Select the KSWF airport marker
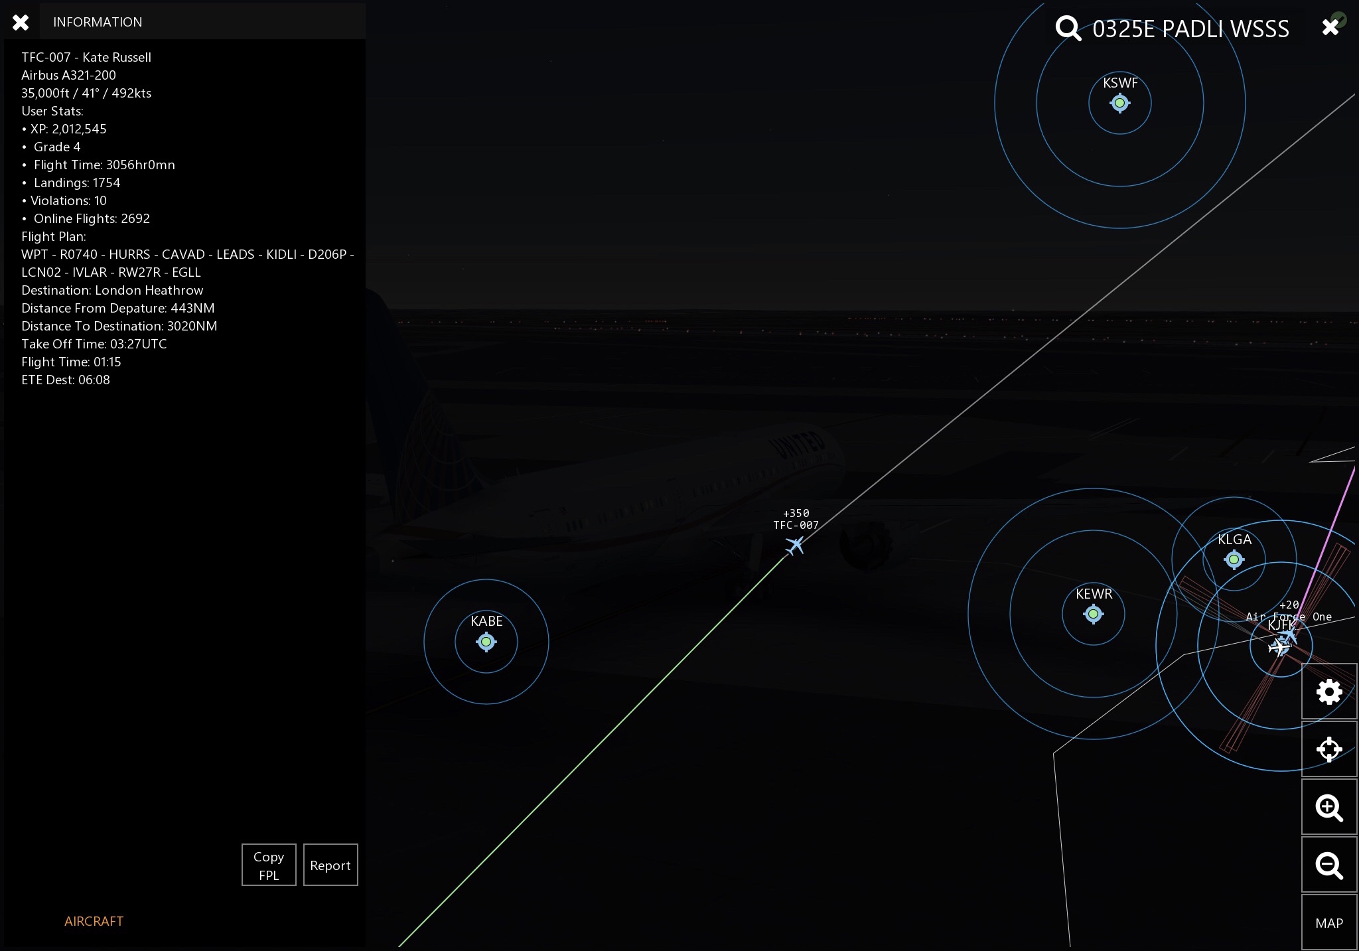The image size is (1359, 951). coord(1120,103)
